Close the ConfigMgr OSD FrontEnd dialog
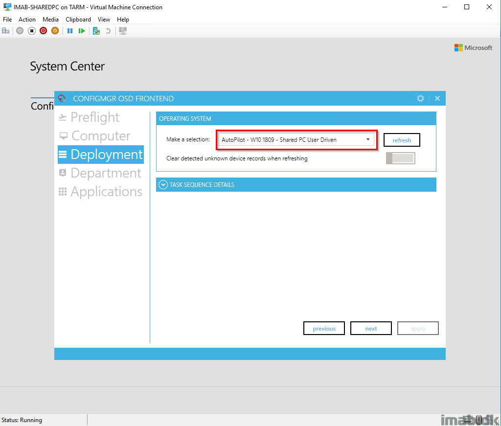This screenshot has height=426, width=501. (437, 98)
